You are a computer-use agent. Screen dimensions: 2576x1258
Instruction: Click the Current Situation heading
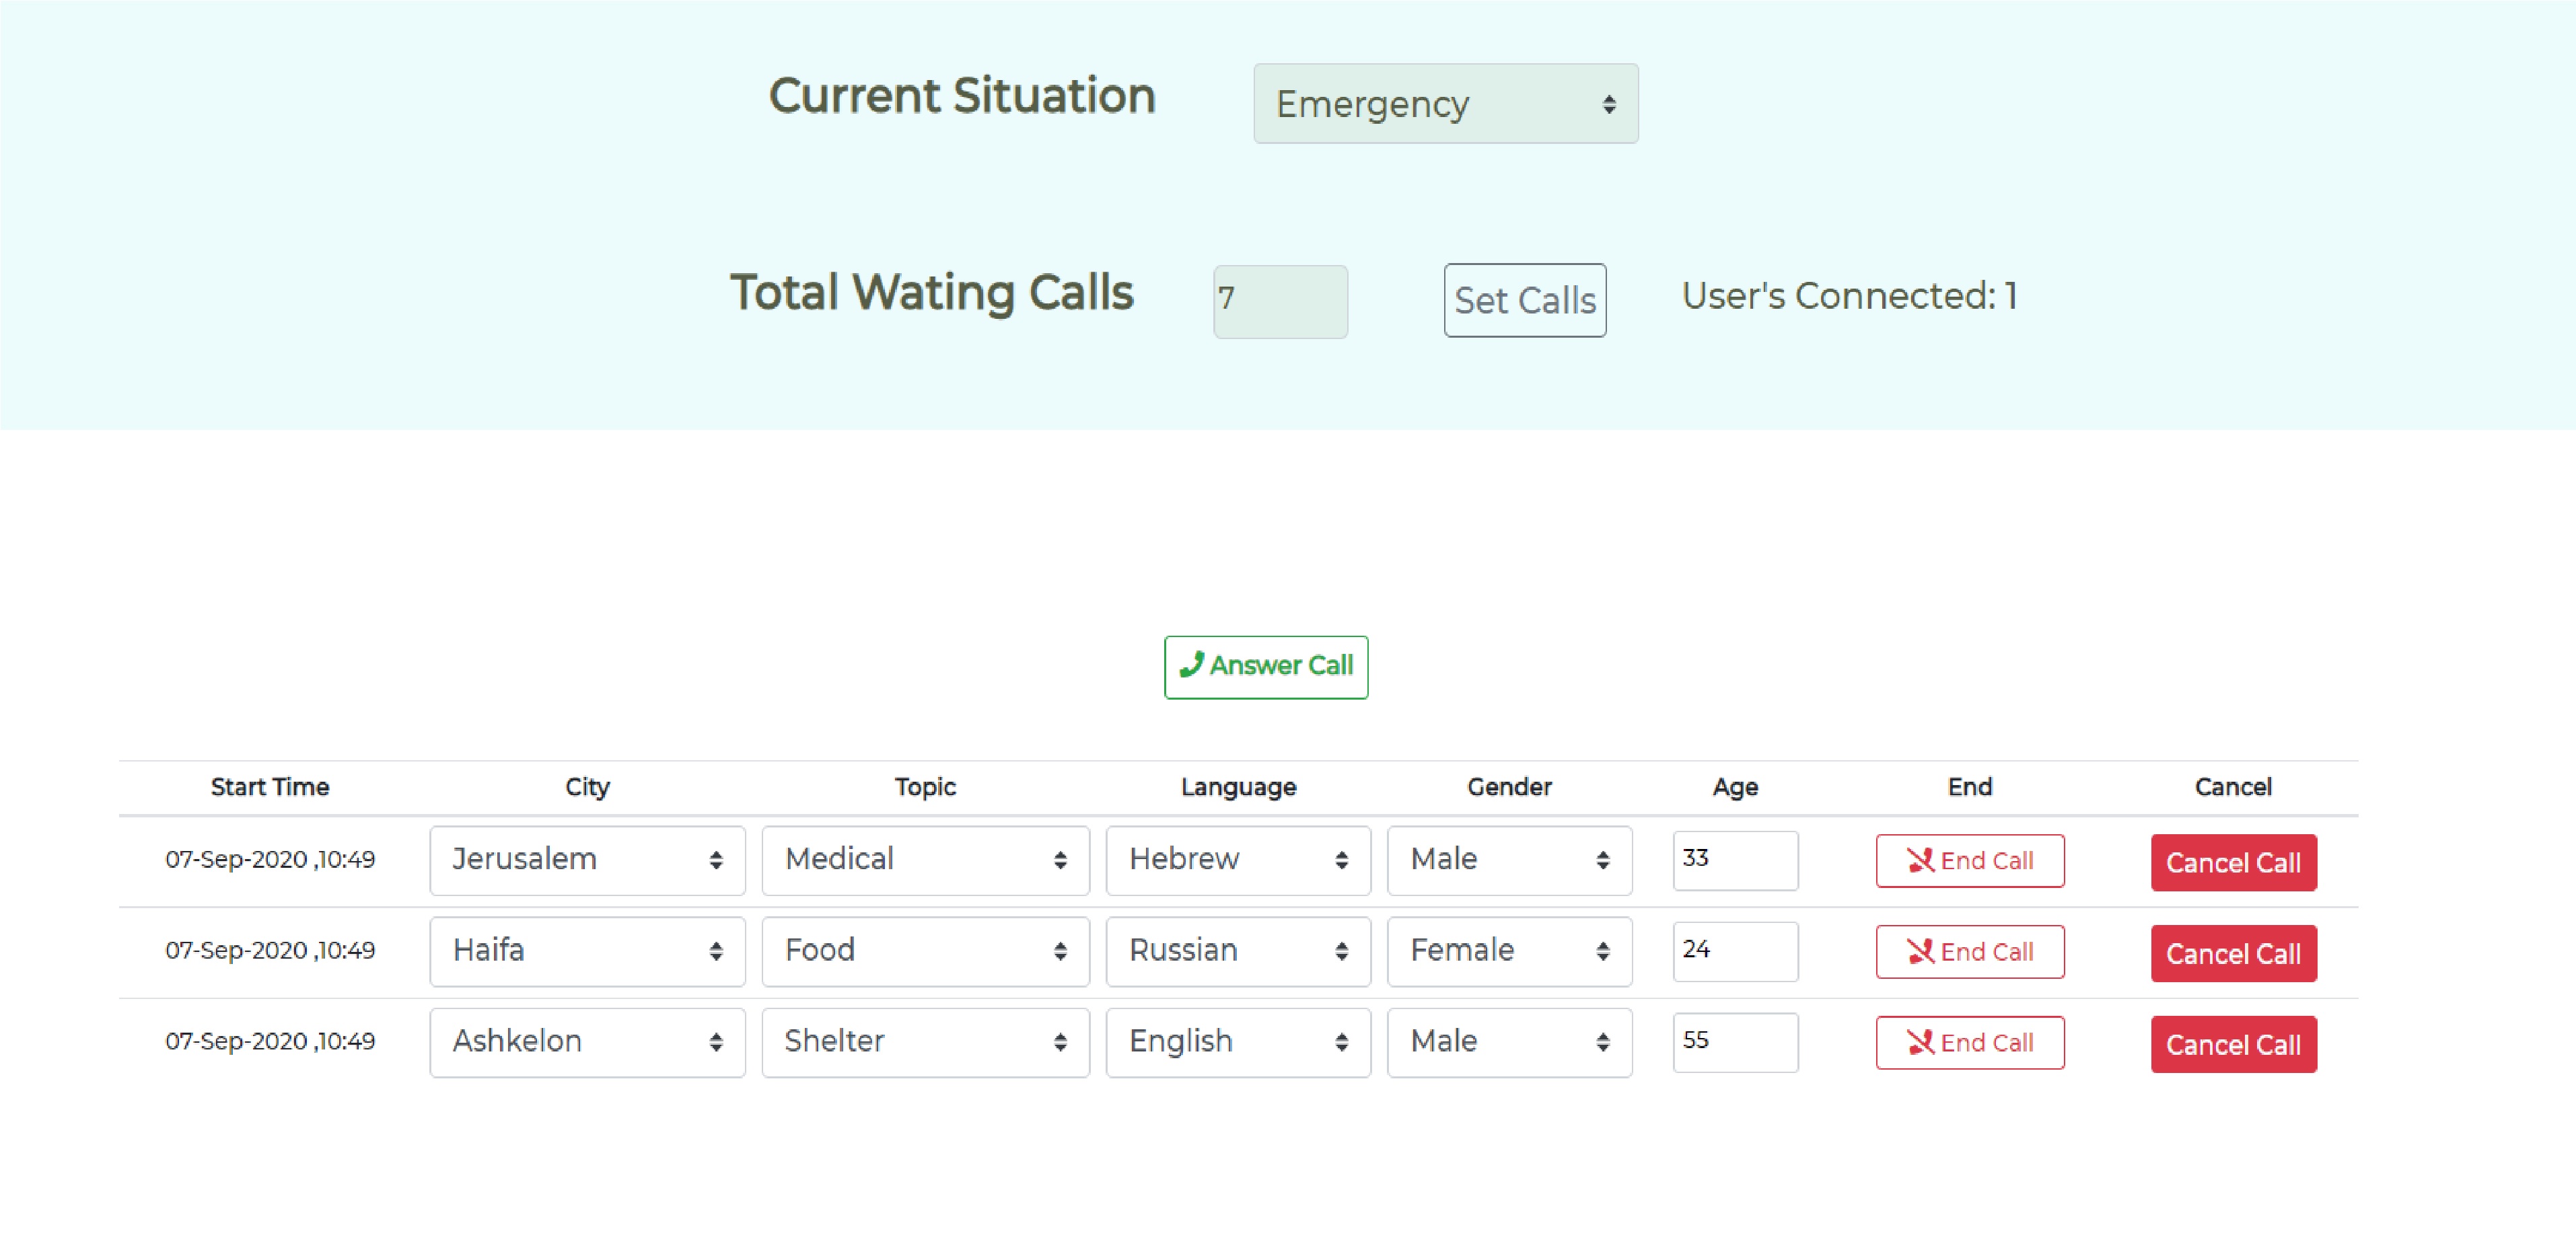pos(962,96)
